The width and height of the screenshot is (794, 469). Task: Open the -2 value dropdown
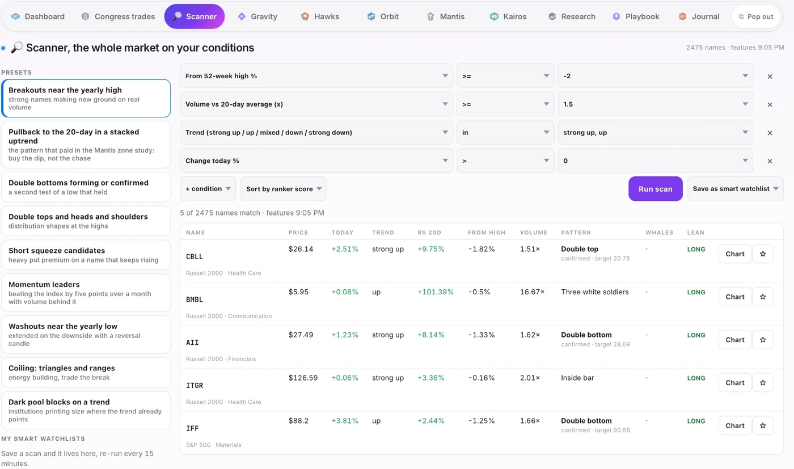[x=656, y=76]
